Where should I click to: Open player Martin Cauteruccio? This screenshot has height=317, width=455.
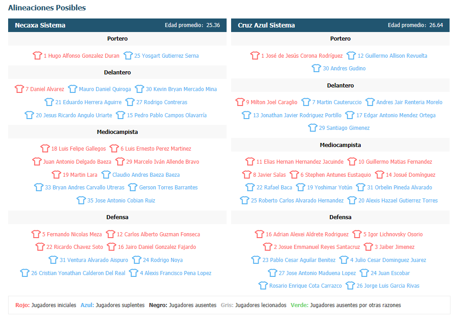click(x=337, y=102)
